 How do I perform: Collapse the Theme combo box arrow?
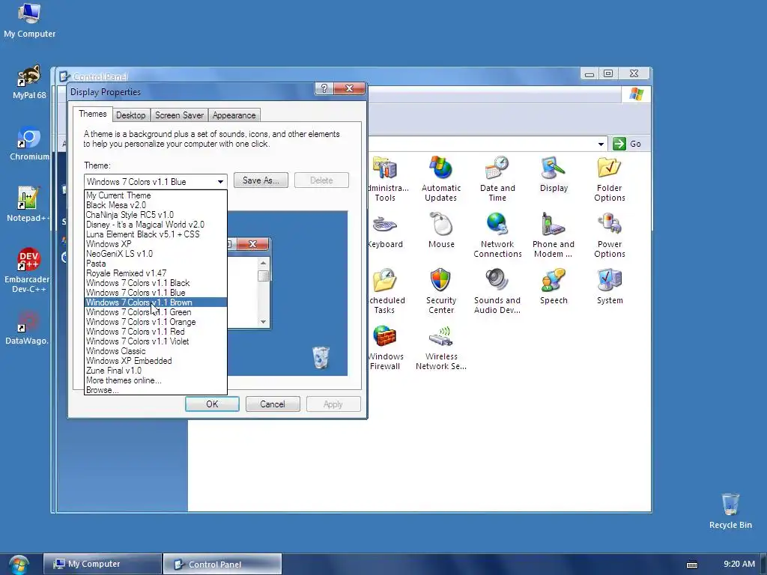[x=221, y=182]
